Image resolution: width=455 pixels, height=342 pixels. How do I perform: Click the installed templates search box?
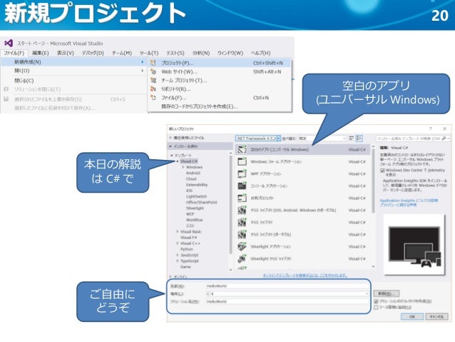coord(413,139)
